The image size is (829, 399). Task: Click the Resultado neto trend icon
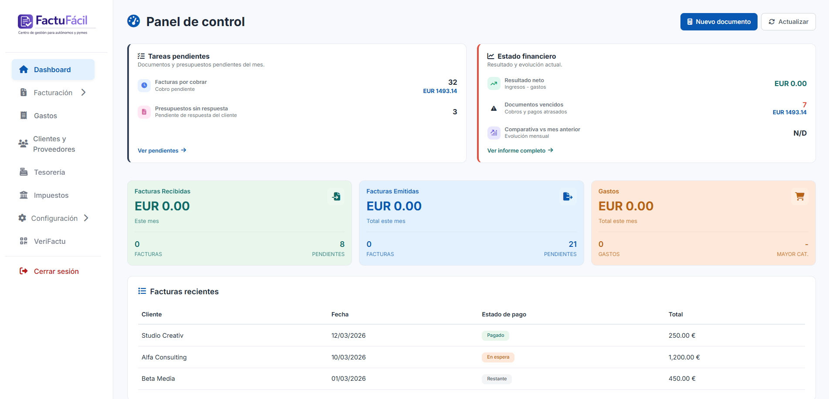tap(494, 83)
